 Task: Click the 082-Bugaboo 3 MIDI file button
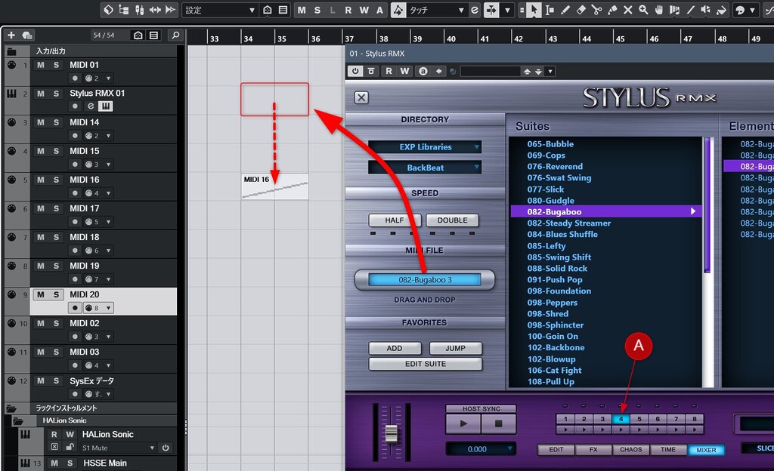tap(425, 280)
